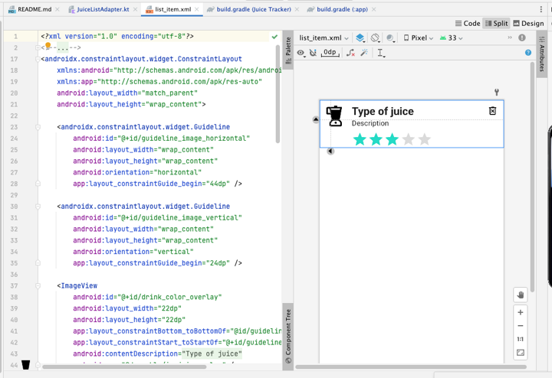Click the Clear Constraints icon

[350, 53]
